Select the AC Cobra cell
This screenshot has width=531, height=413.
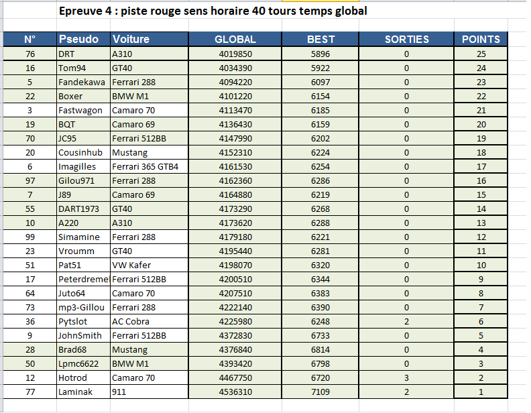[150, 321]
